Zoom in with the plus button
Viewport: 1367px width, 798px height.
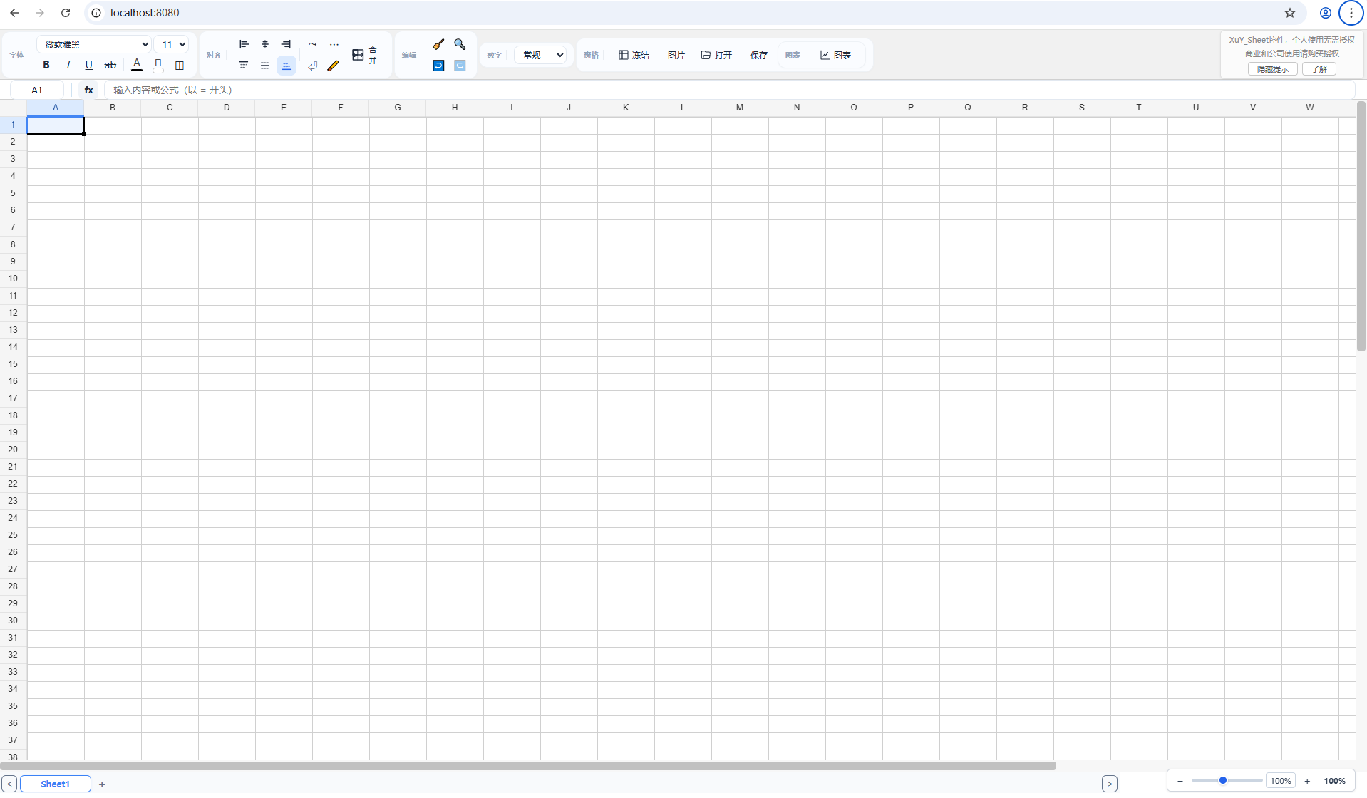(1306, 781)
